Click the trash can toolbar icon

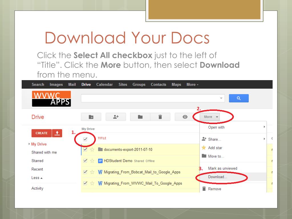pos(160,117)
